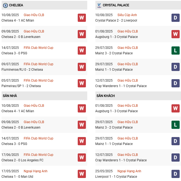This screenshot has height=181, width=181.
Task: Open the Ngoại Hạng Anh link beside 17/05/2025
Action: pos(35,171)
